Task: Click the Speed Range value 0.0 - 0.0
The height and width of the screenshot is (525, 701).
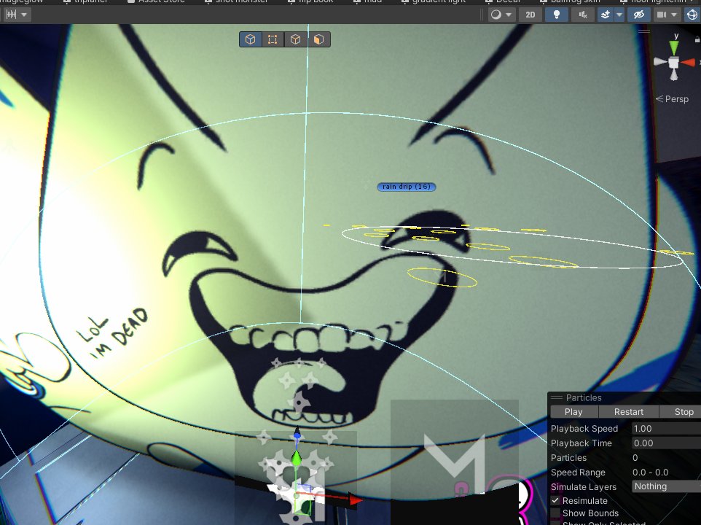Action: click(x=650, y=472)
